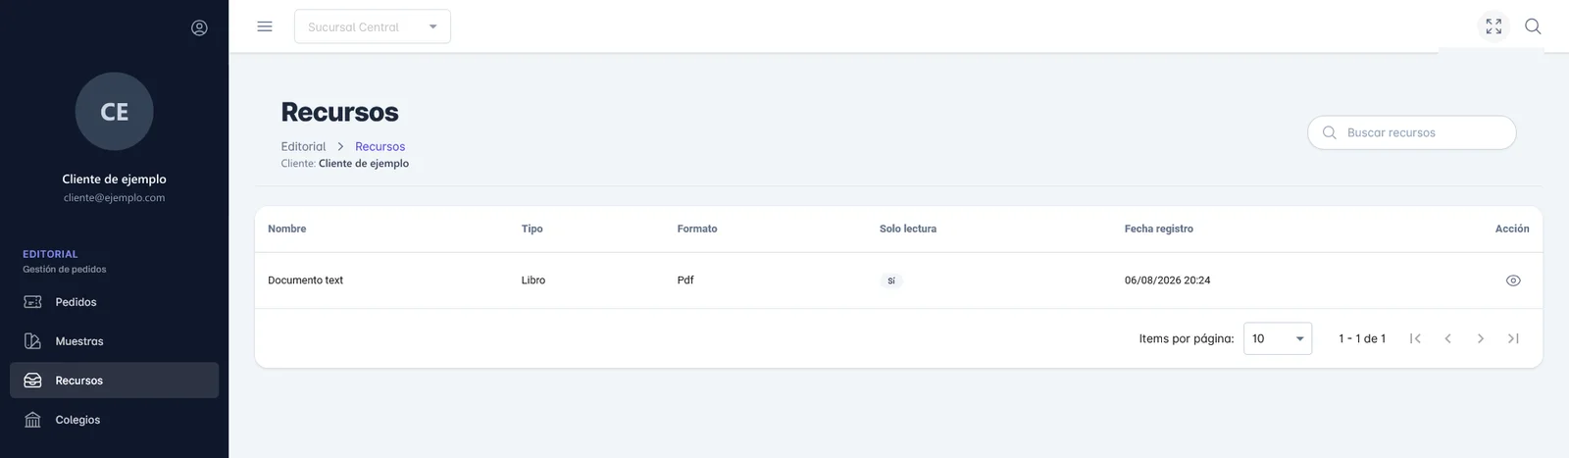Click the Recursos breadcrumb link
The width and height of the screenshot is (1569, 458).
380,146
